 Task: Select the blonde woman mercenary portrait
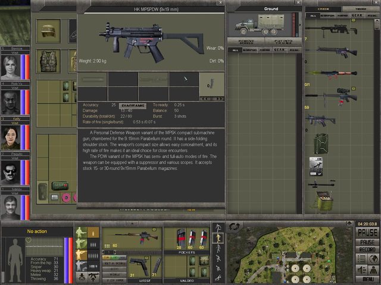(11, 67)
